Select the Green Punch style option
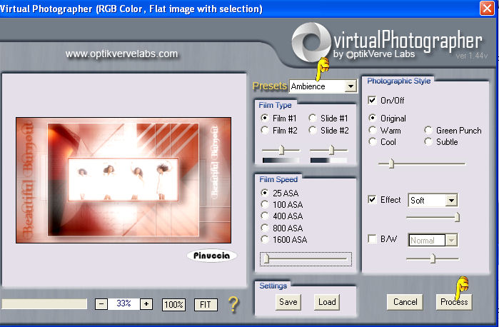499x327 pixels. tap(428, 130)
